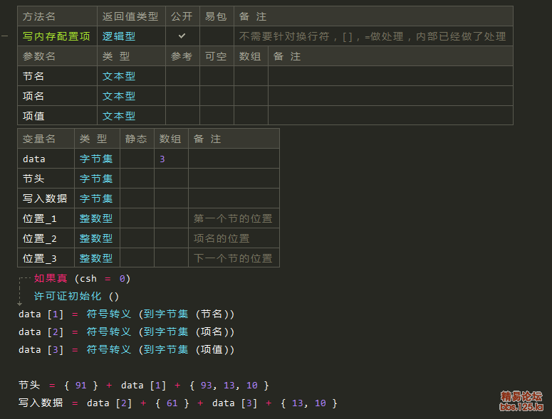The width and height of the screenshot is (552, 419).
Task: Click the csh variable in the condition
Action: click(88, 279)
